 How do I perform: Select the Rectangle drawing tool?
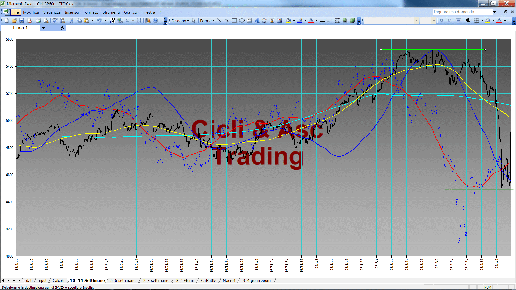click(234, 20)
